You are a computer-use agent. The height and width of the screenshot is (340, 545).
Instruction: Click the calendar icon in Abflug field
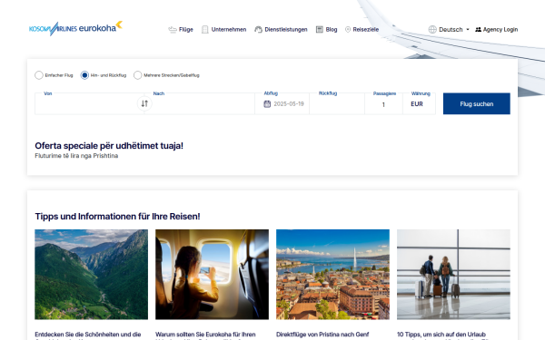coord(267,103)
